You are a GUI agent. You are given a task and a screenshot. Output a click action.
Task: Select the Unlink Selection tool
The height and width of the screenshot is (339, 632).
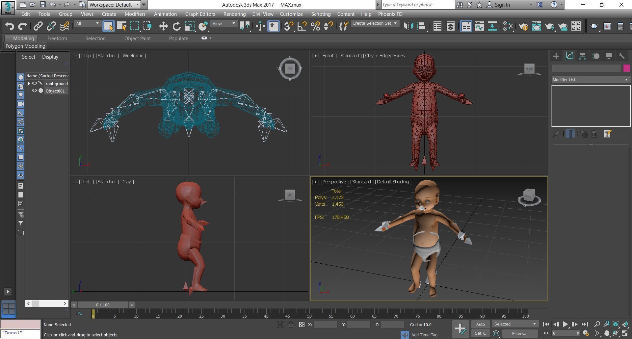pyautogui.click(x=51, y=26)
